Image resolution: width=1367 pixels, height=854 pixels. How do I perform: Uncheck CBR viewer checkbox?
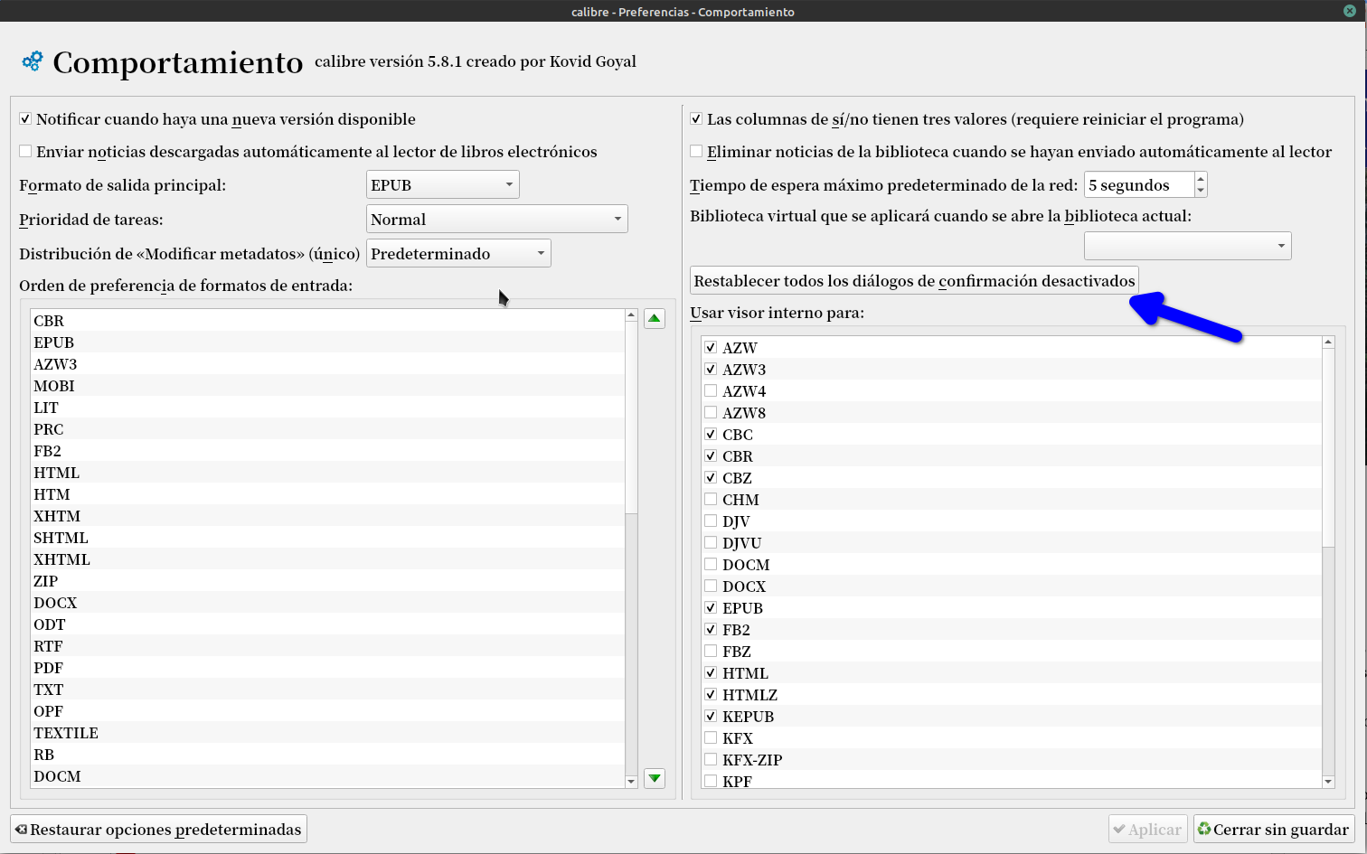click(711, 456)
